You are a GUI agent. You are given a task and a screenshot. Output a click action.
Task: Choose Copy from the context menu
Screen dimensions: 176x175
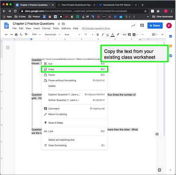point(74,69)
